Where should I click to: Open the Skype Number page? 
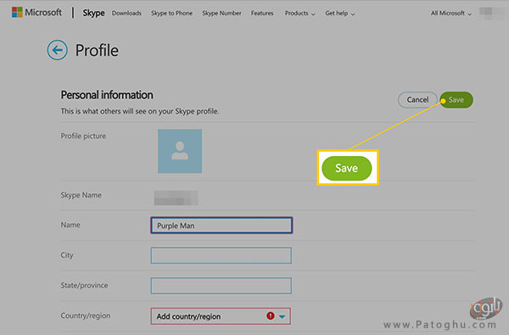221,14
